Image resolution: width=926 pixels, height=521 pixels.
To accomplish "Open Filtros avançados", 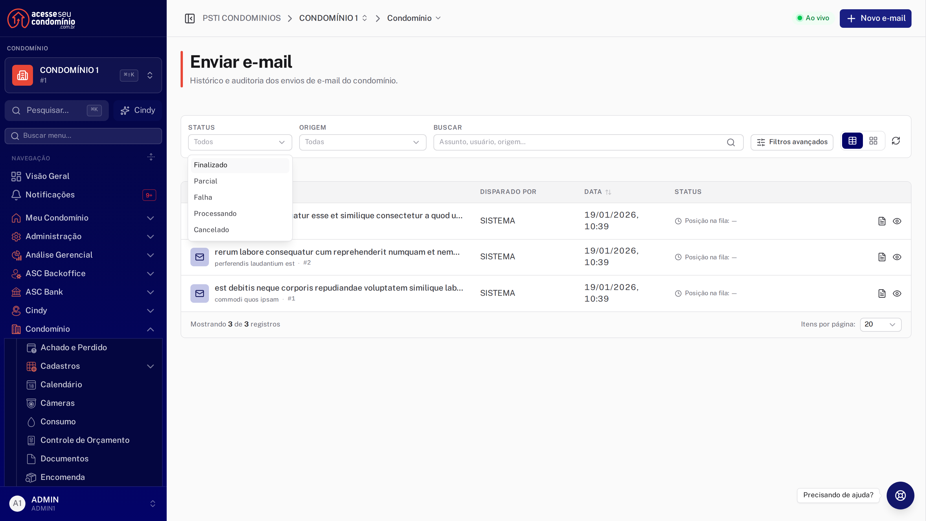I will tap(791, 142).
